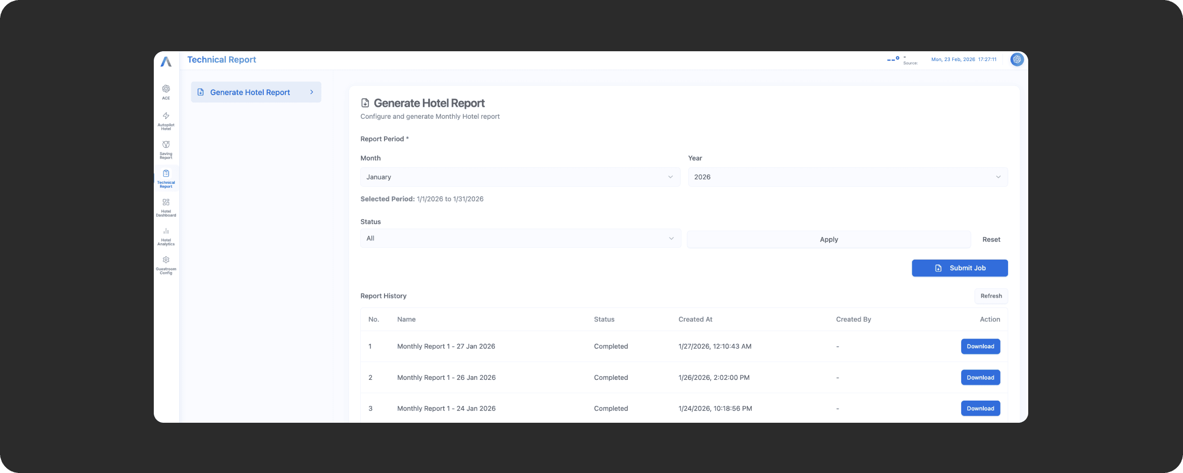Click created time '1/26/2026, 2:02:00 PM'
This screenshot has height=473, width=1183.
714,377
